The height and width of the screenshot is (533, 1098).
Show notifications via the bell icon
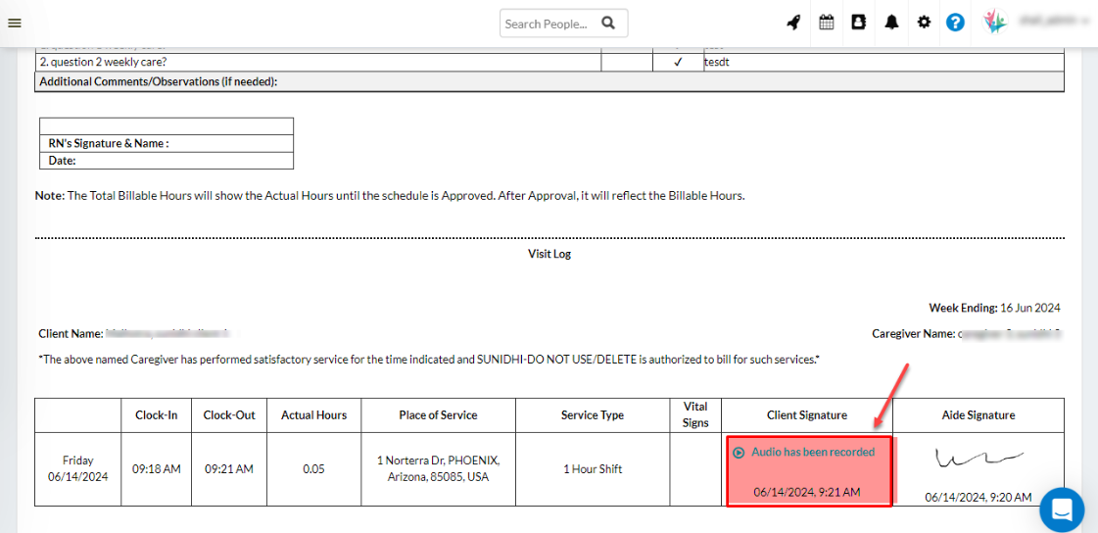(891, 23)
